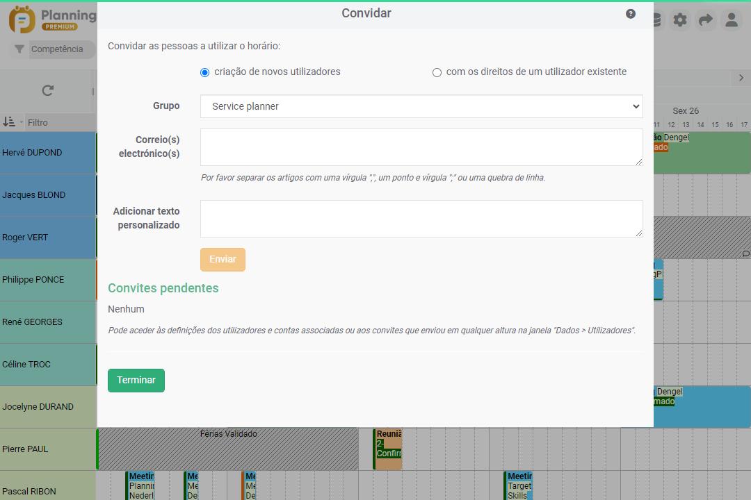The image size is (751, 500).
Task: Click the 'Convites pendentes' heading
Action: 163,288
